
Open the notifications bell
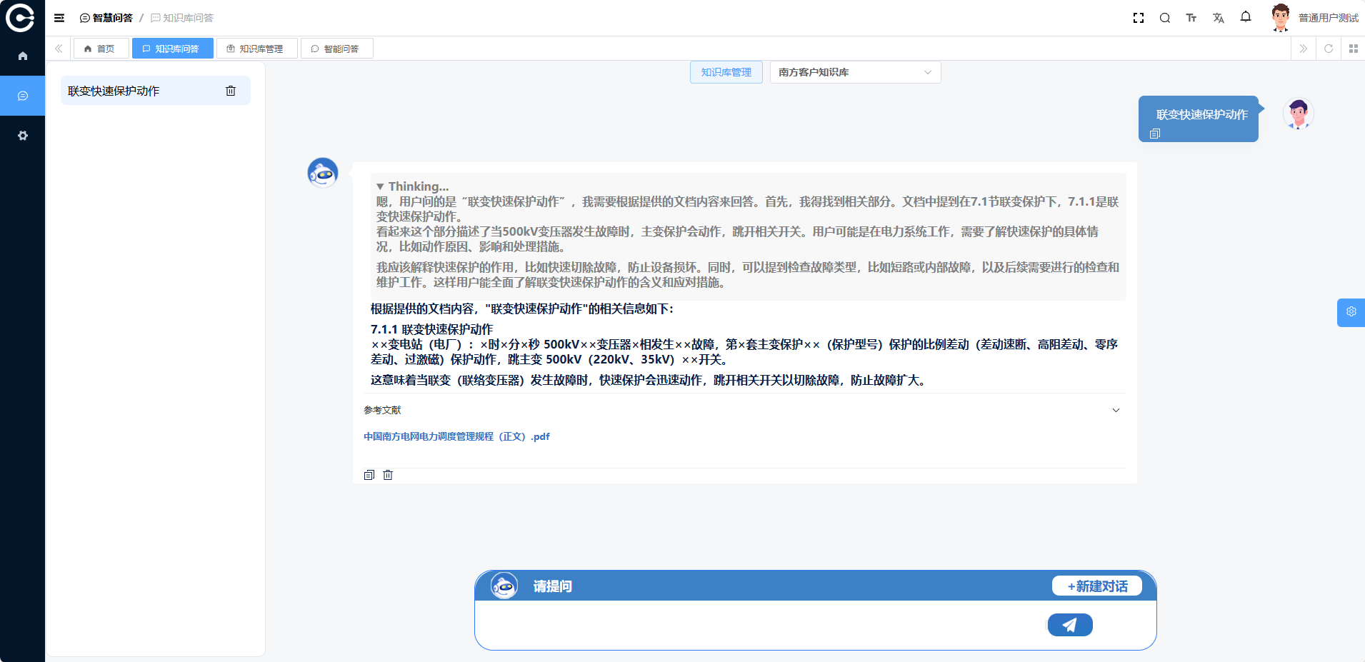(1246, 17)
